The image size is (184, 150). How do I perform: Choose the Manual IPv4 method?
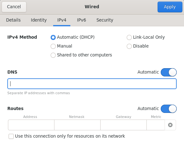click(x=53, y=46)
